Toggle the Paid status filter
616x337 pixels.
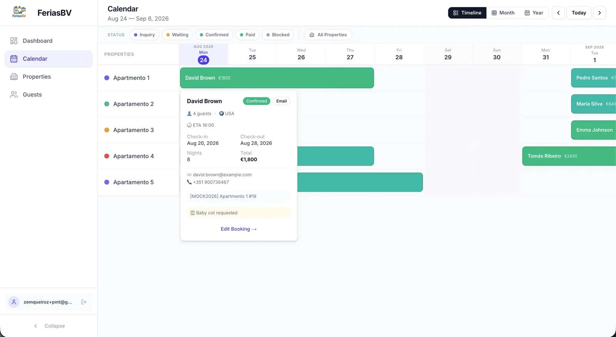pos(248,35)
